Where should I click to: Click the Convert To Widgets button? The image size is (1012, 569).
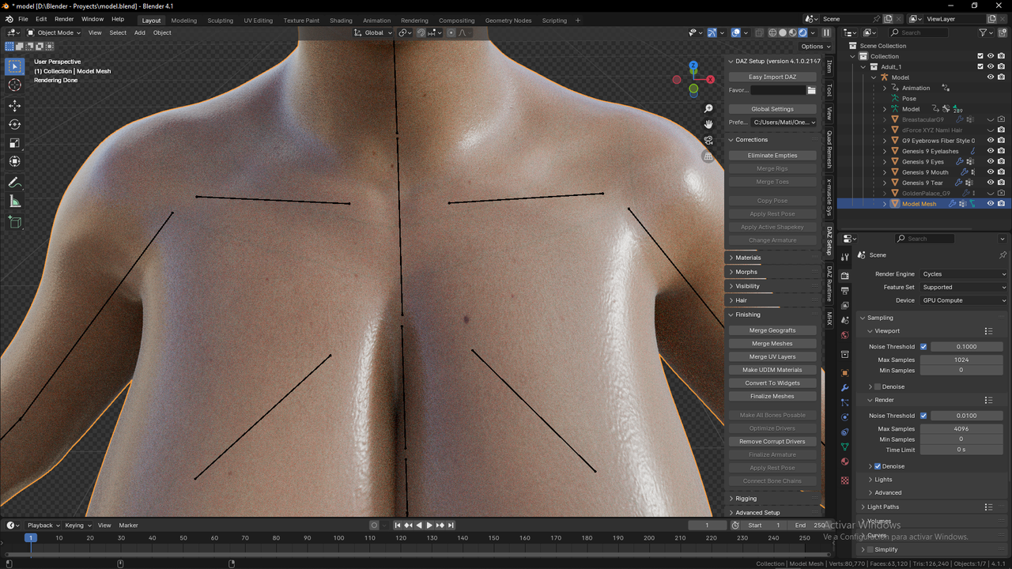pos(772,382)
